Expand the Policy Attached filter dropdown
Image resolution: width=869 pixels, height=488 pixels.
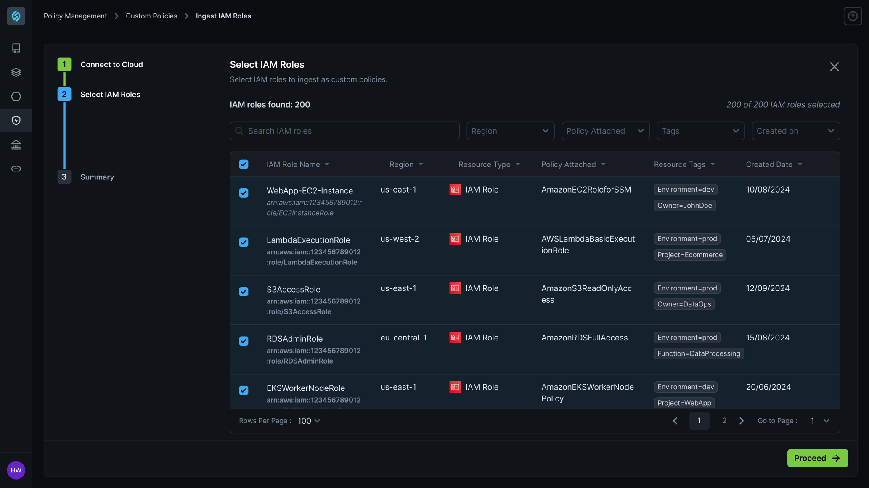point(605,131)
